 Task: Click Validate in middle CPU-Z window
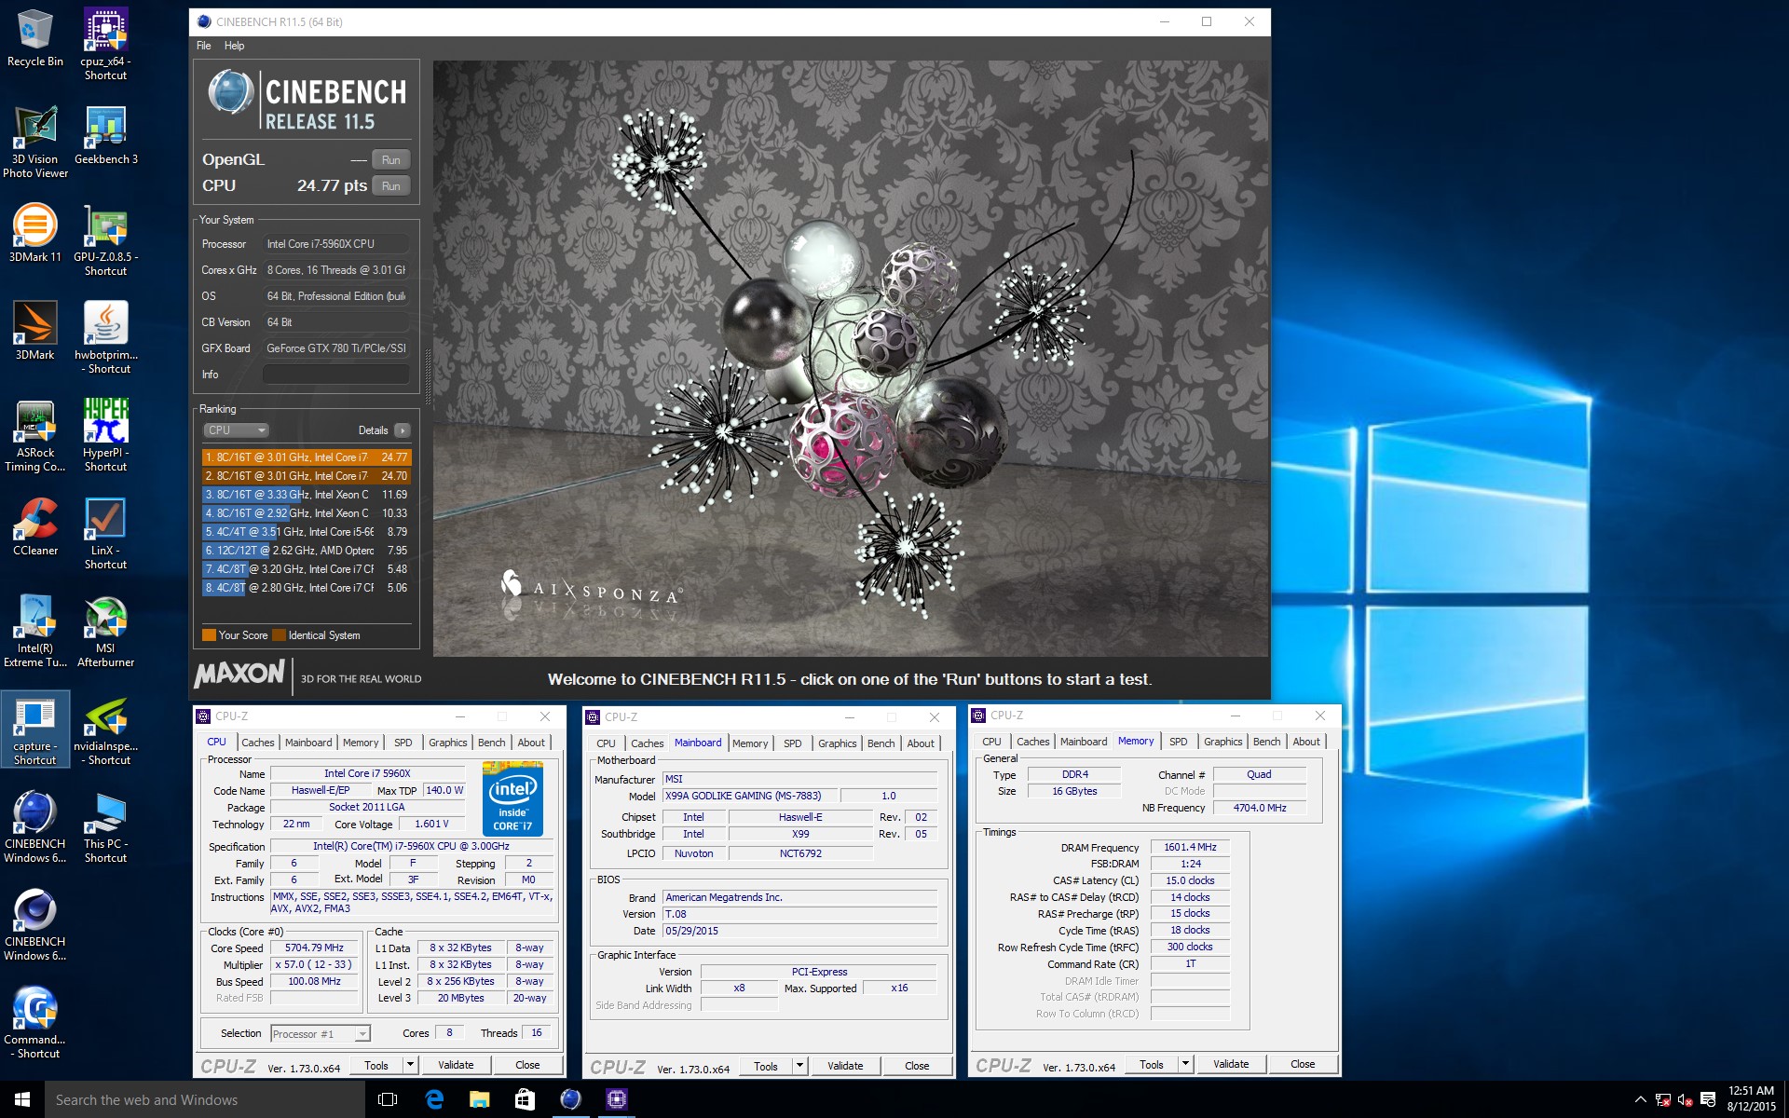tap(845, 1066)
